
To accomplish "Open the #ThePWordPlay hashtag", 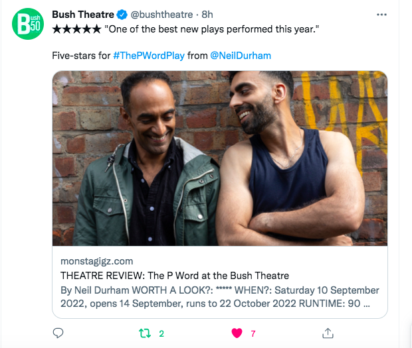I will [148, 56].
